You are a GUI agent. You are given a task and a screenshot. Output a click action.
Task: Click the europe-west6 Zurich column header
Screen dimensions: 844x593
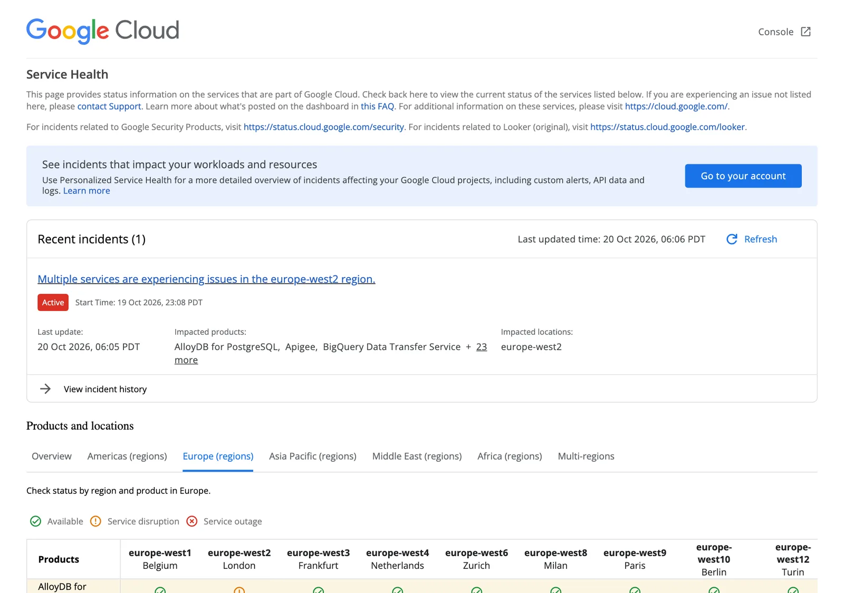click(x=476, y=559)
